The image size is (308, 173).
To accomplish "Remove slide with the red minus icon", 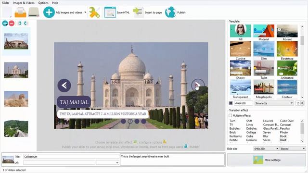I will [x=12, y=24].
